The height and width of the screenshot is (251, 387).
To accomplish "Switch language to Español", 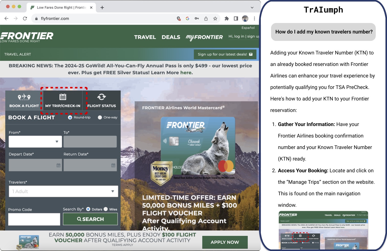I will 248,28.
